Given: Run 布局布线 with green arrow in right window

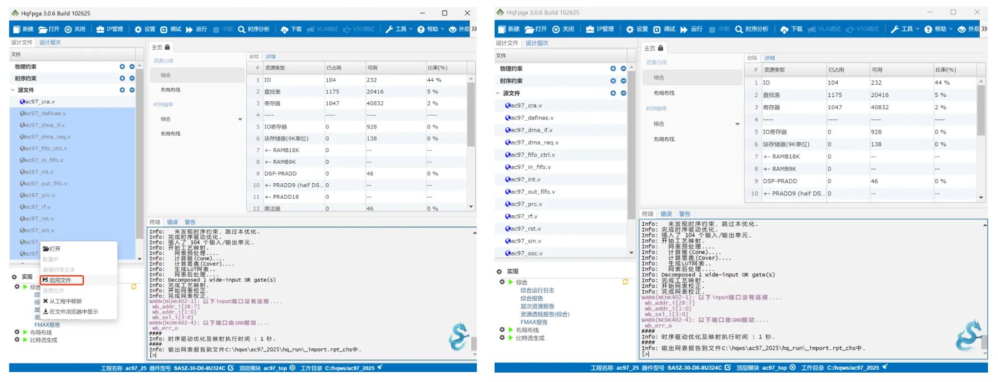Looking at the screenshot, I should (x=511, y=330).
